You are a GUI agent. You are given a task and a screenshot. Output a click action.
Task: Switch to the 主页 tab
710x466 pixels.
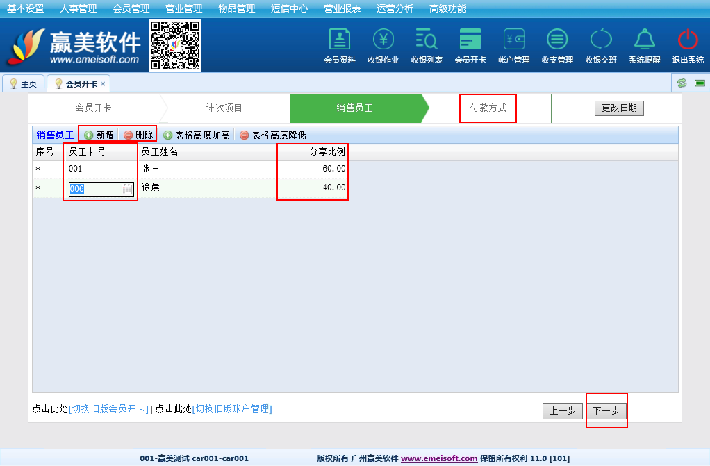click(23, 84)
